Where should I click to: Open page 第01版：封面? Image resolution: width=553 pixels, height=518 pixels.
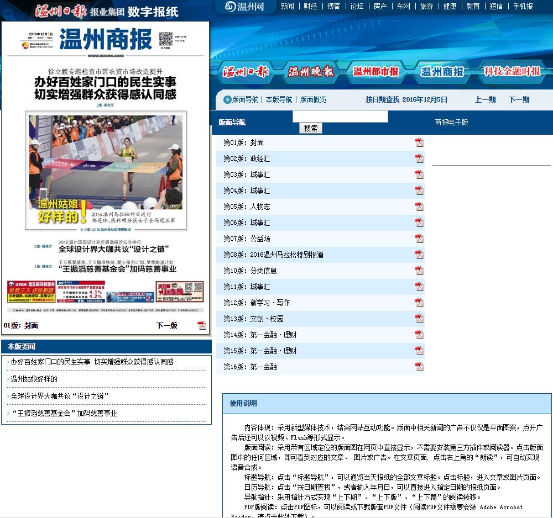click(244, 142)
